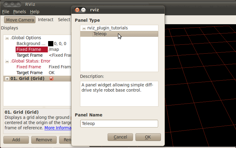Click the Add display button
The height and width of the screenshot is (148, 236).
(x=16, y=140)
